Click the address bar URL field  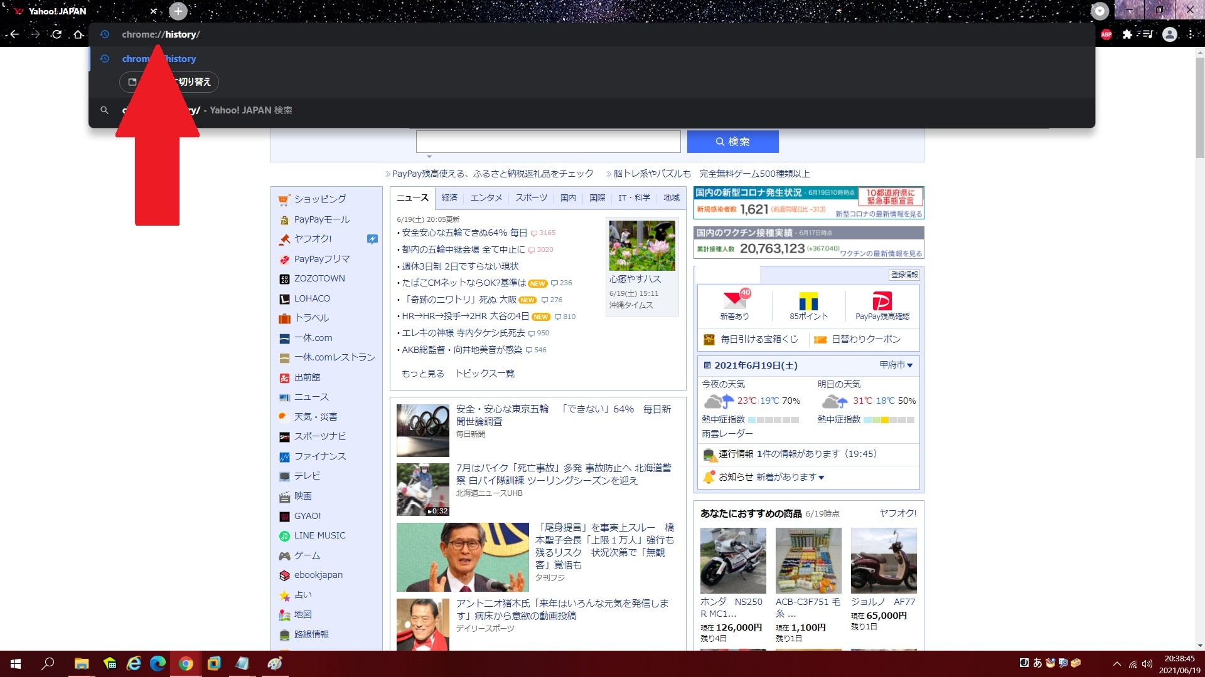[x=592, y=34]
